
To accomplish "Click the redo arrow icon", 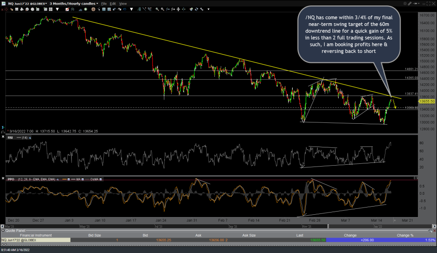I will (x=120, y=9).
